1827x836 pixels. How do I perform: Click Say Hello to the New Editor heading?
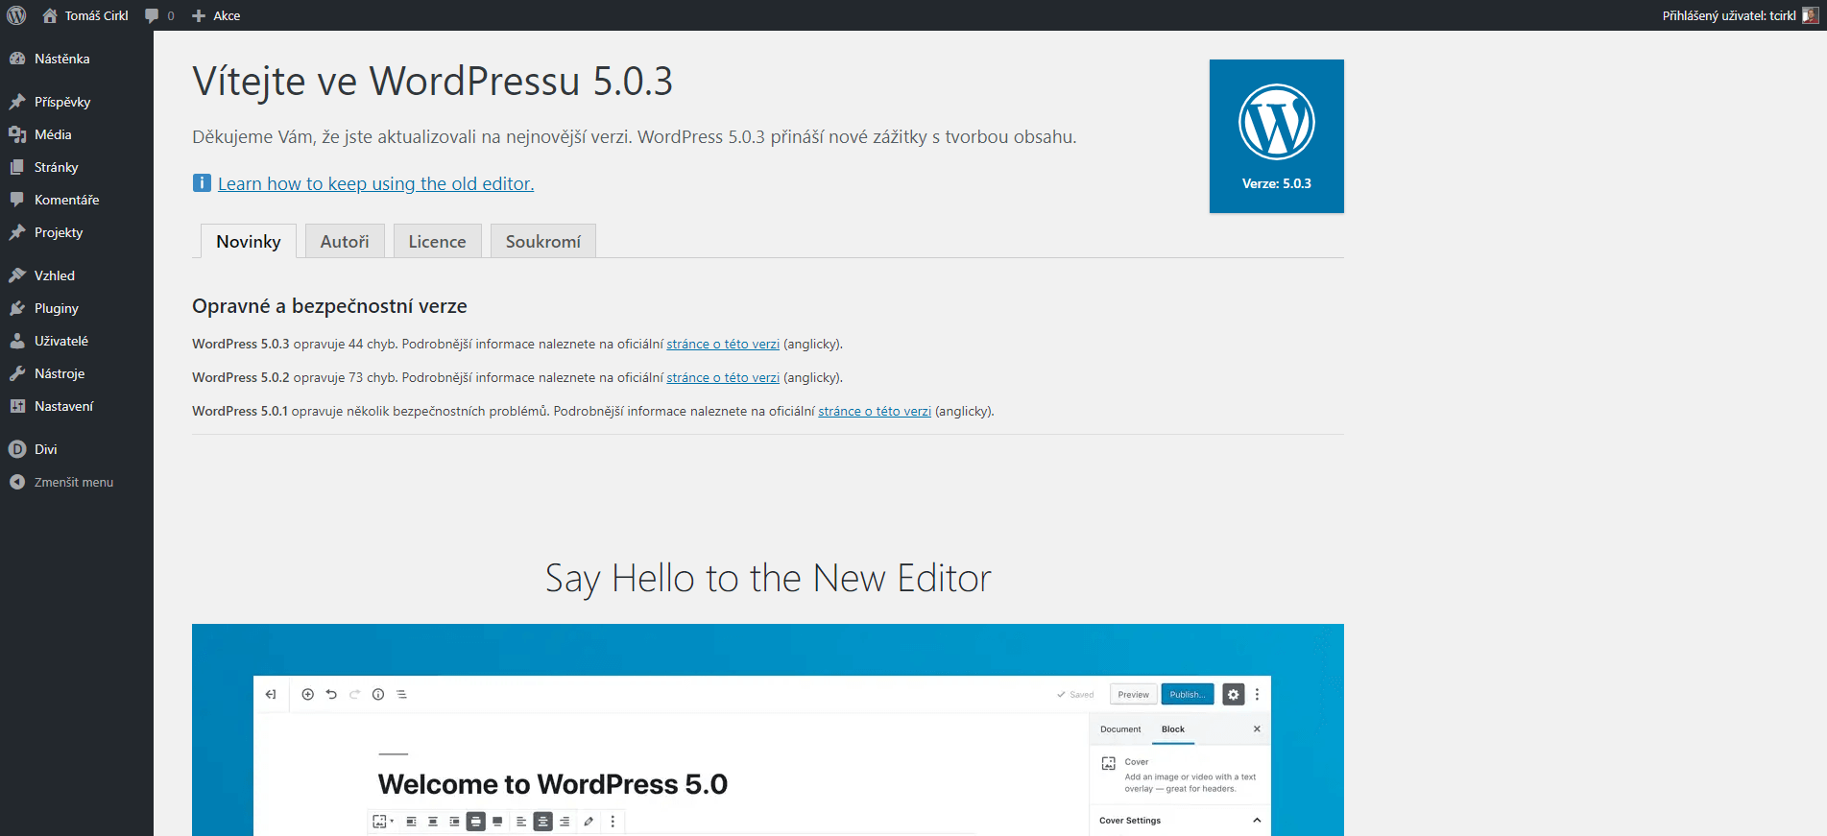[768, 579]
